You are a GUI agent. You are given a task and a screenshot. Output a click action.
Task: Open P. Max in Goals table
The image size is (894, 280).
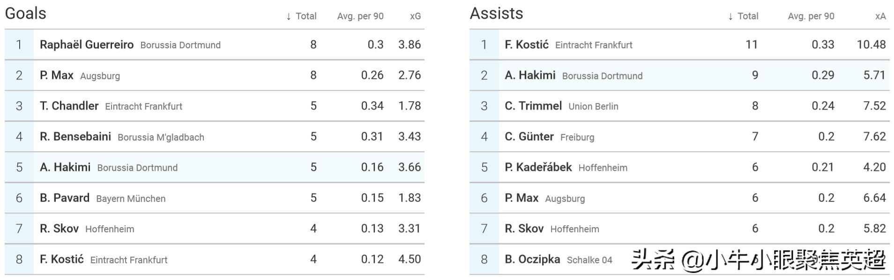57,75
